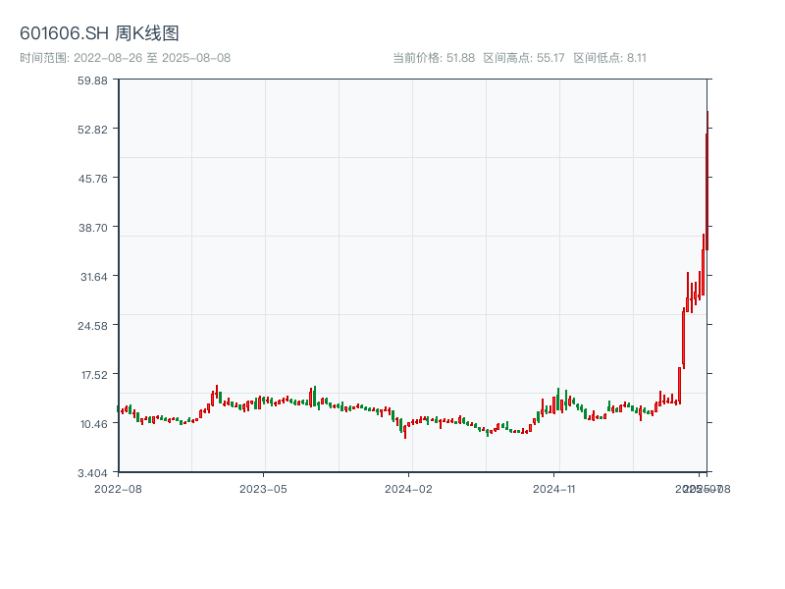Click the y-axis label 38.70

[92, 228]
